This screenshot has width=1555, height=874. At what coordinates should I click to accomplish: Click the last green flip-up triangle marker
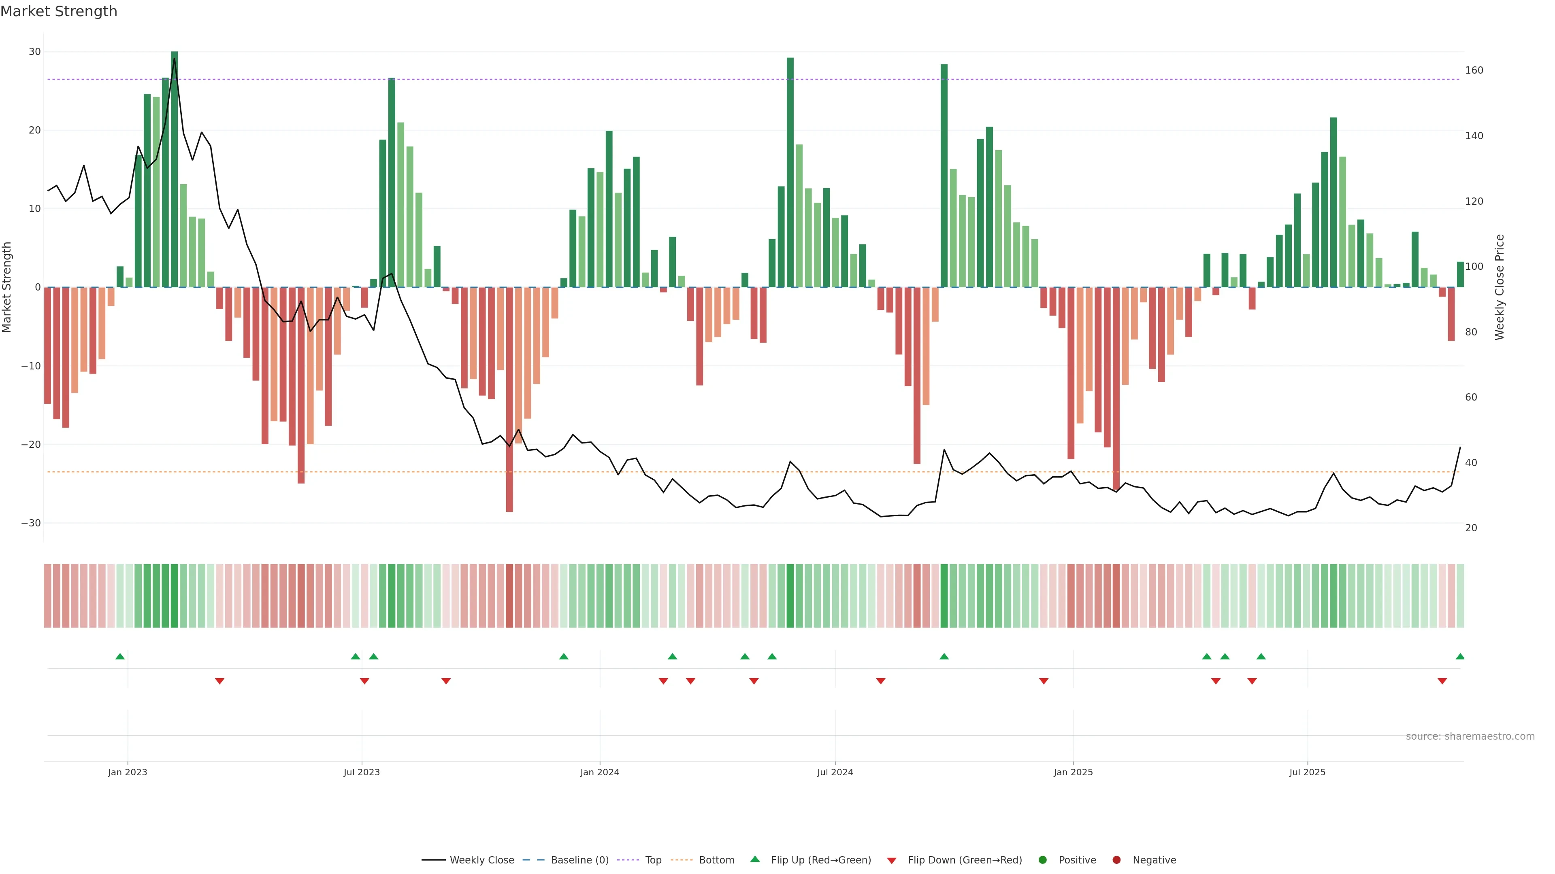coord(1459,656)
